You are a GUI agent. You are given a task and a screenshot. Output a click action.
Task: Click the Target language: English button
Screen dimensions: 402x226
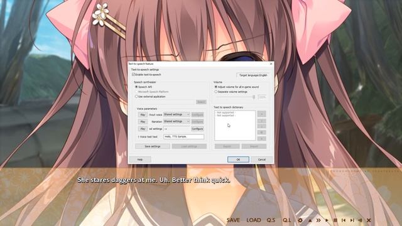(253, 75)
